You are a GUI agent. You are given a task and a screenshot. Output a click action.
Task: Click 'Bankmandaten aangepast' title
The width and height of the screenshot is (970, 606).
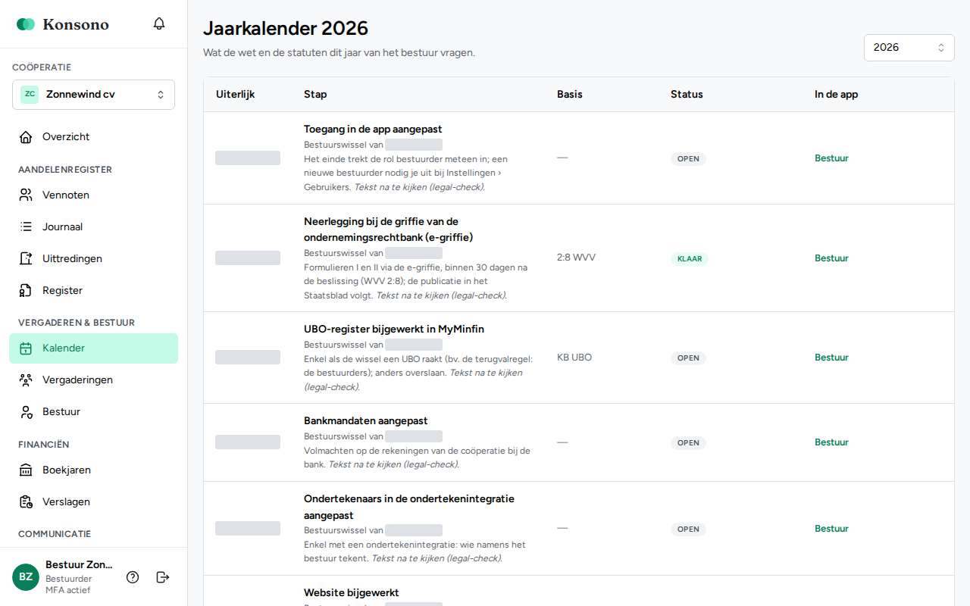pos(366,421)
